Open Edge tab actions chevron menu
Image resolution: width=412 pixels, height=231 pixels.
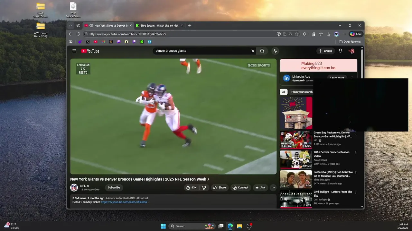click(70, 26)
